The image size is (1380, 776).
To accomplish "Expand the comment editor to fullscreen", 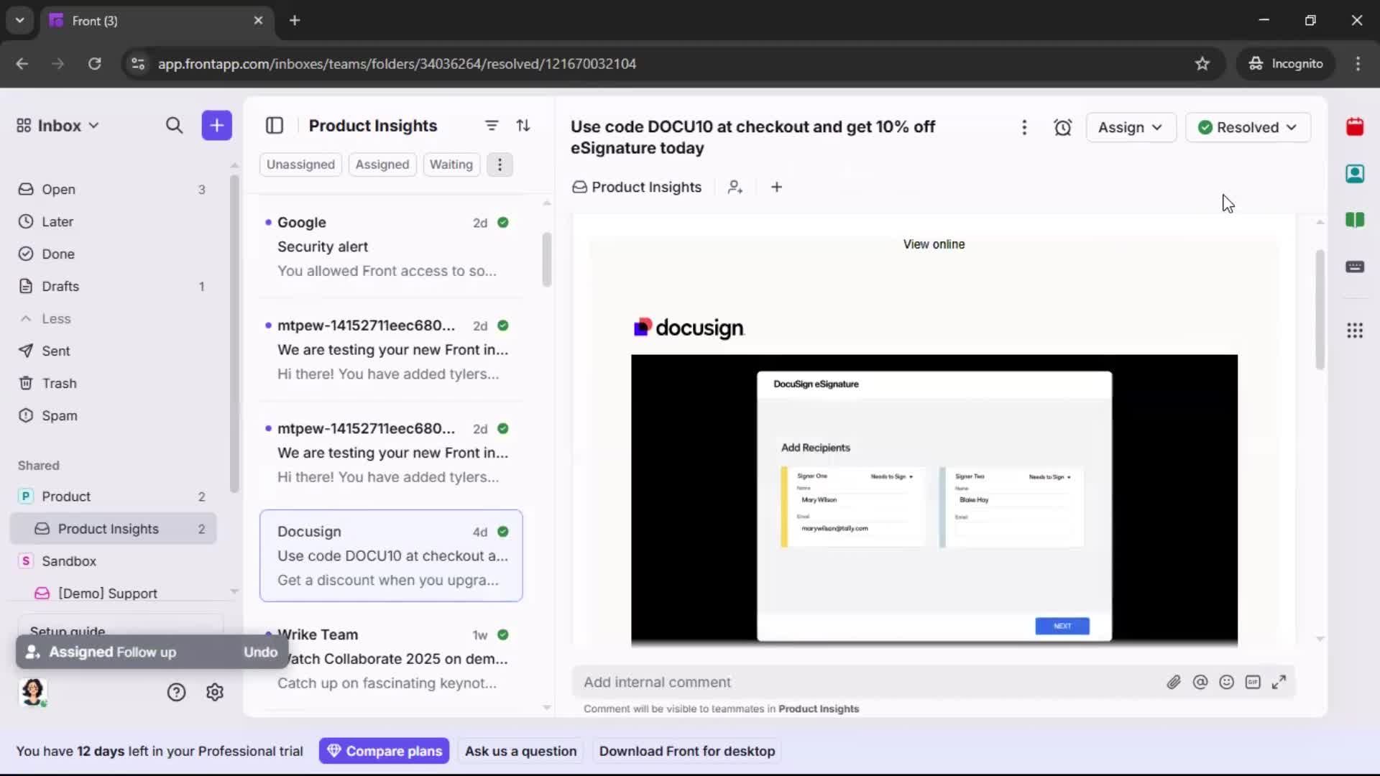I will coord(1280,682).
